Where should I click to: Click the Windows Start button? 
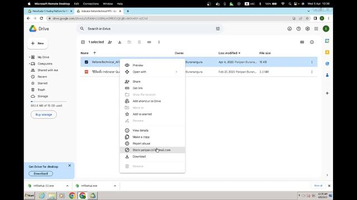coord(30,196)
